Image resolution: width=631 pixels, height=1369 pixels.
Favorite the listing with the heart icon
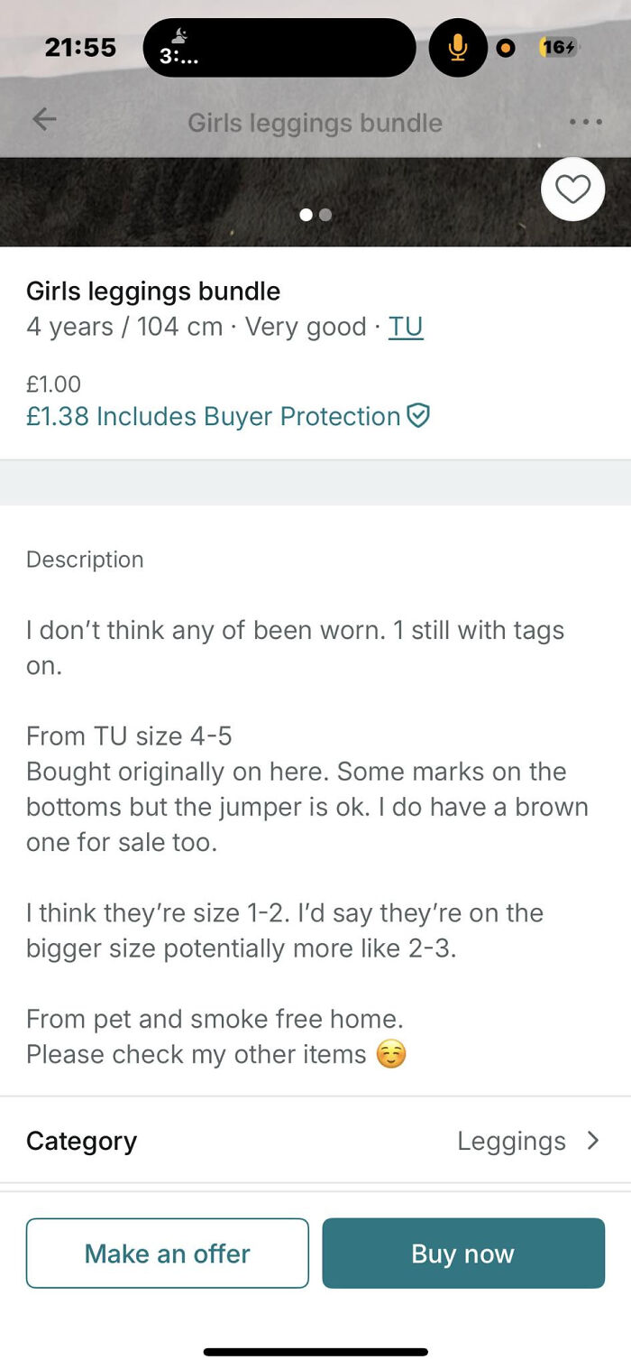573,190
